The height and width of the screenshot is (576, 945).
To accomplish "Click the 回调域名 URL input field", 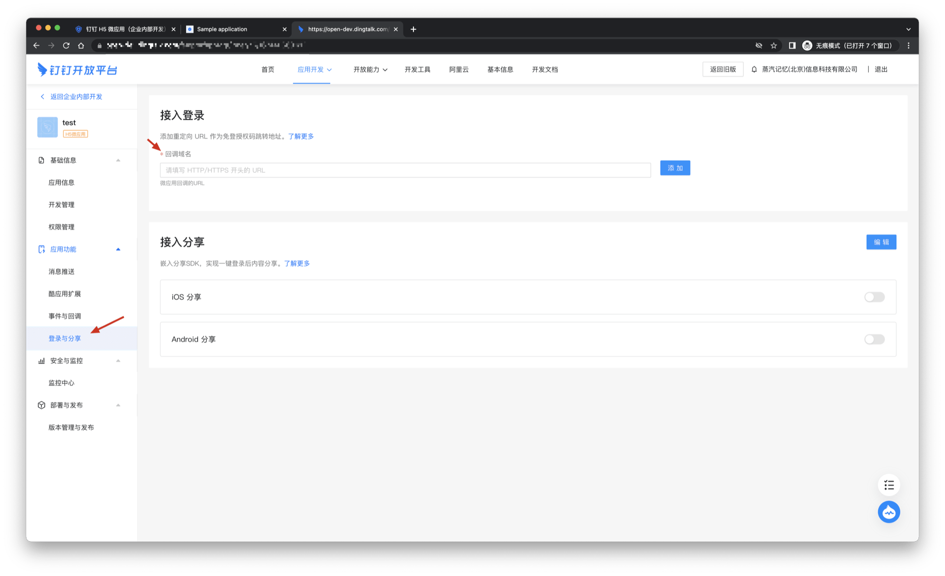I will pos(405,170).
